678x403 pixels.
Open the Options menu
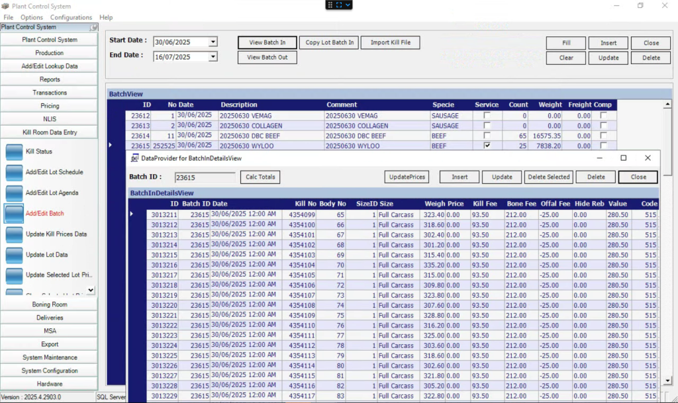(x=32, y=17)
